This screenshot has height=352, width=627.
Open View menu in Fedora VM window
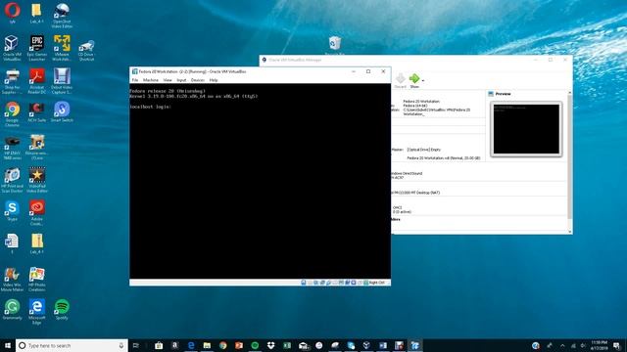click(x=168, y=80)
